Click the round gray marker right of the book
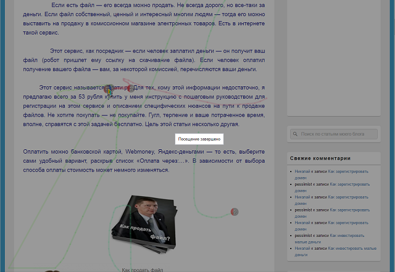The height and width of the screenshot is (272, 395). point(235,212)
